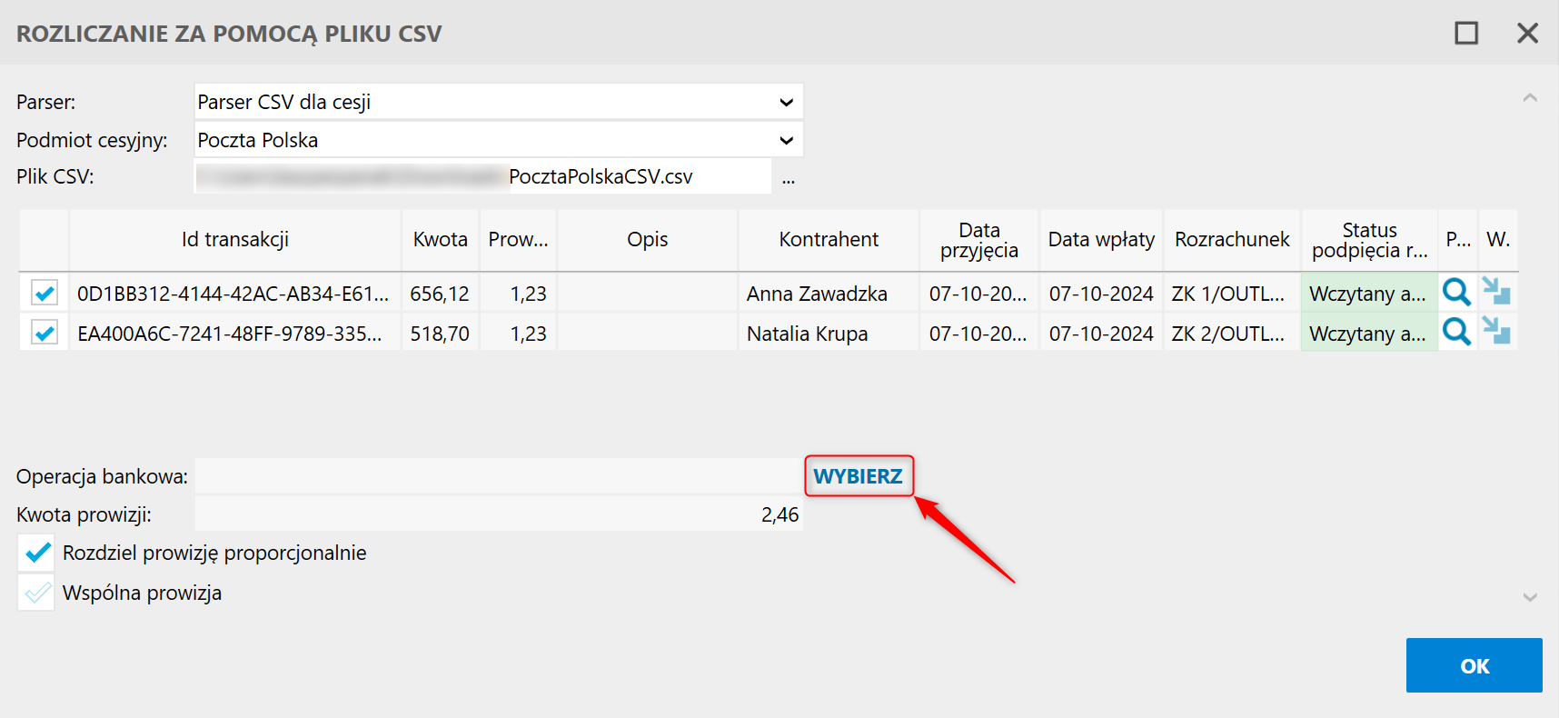Open the Podmiot cesyjny dropdown

point(786,140)
